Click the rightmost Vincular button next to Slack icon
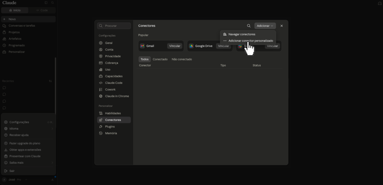 (272, 46)
